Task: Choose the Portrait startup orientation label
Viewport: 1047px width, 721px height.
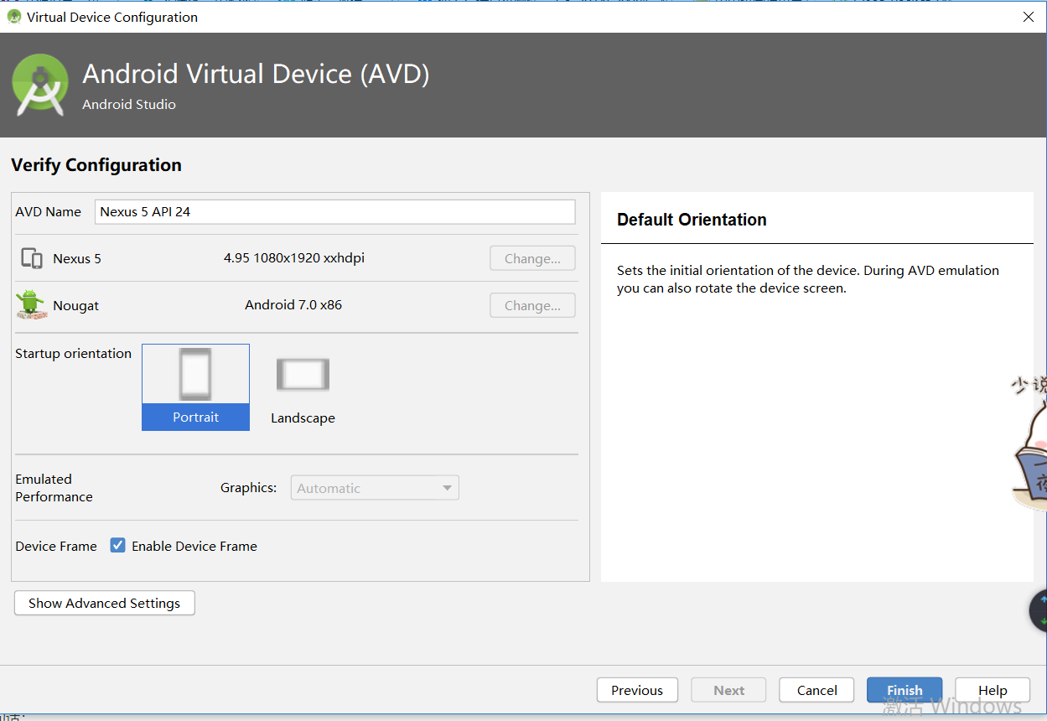Action: [x=195, y=418]
